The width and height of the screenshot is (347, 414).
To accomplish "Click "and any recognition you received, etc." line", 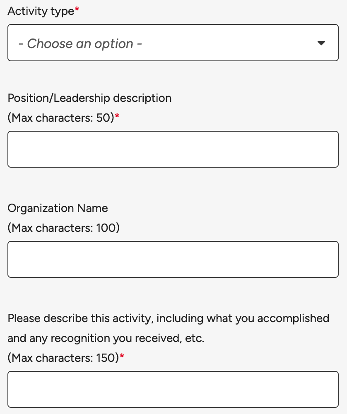I will (106, 338).
